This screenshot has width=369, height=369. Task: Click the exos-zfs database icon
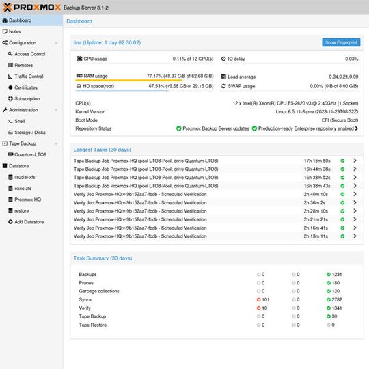[x=10, y=189]
